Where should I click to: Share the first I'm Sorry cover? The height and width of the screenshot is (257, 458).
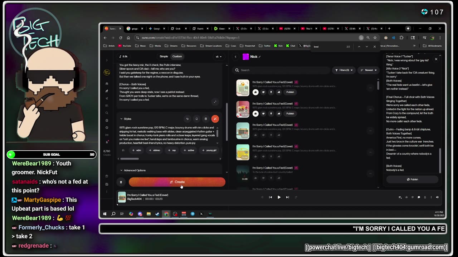pos(279,92)
